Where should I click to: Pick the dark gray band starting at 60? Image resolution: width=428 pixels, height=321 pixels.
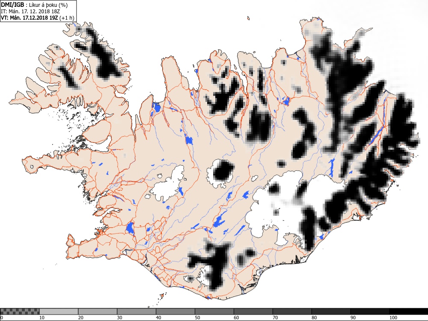pyautogui.click(x=253, y=312)
